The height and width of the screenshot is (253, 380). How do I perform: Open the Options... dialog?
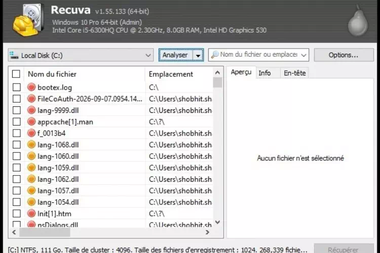tap(344, 55)
